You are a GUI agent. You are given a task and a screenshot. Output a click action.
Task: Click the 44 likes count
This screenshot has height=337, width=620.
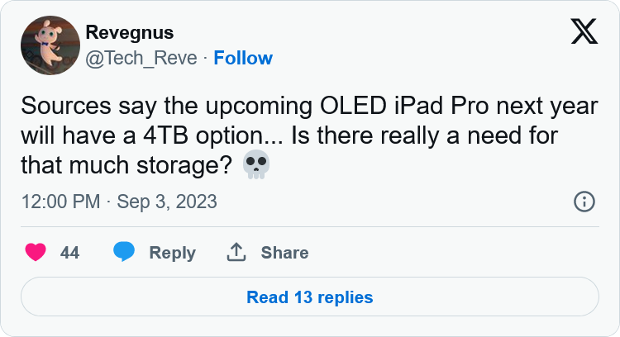click(x=70, y=253)
